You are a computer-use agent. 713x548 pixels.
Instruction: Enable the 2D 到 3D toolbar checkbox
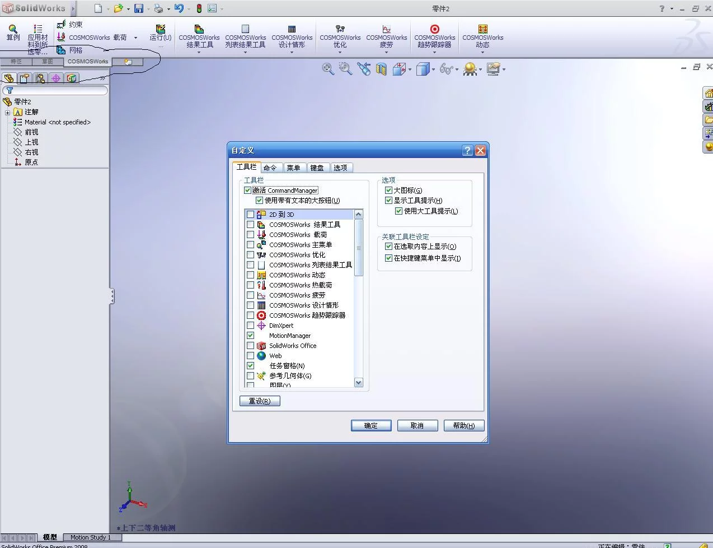pyautogui.click(x=250, y=215)
